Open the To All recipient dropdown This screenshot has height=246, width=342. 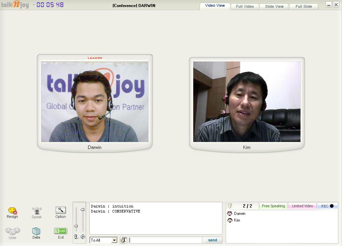pyautogui.click(x=104, y=240)
